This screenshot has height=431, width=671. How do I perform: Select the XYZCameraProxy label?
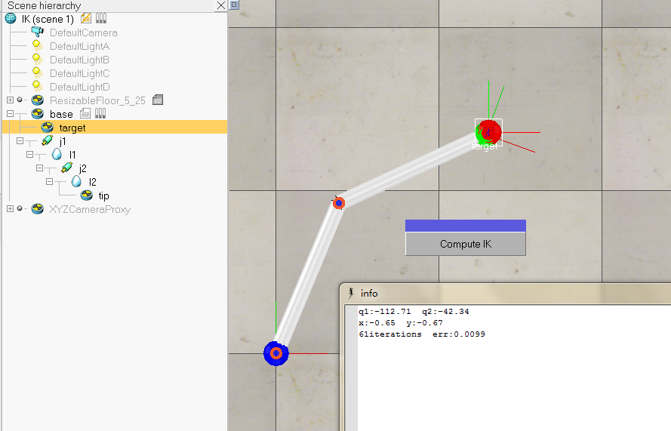click(x=90, y=209)
